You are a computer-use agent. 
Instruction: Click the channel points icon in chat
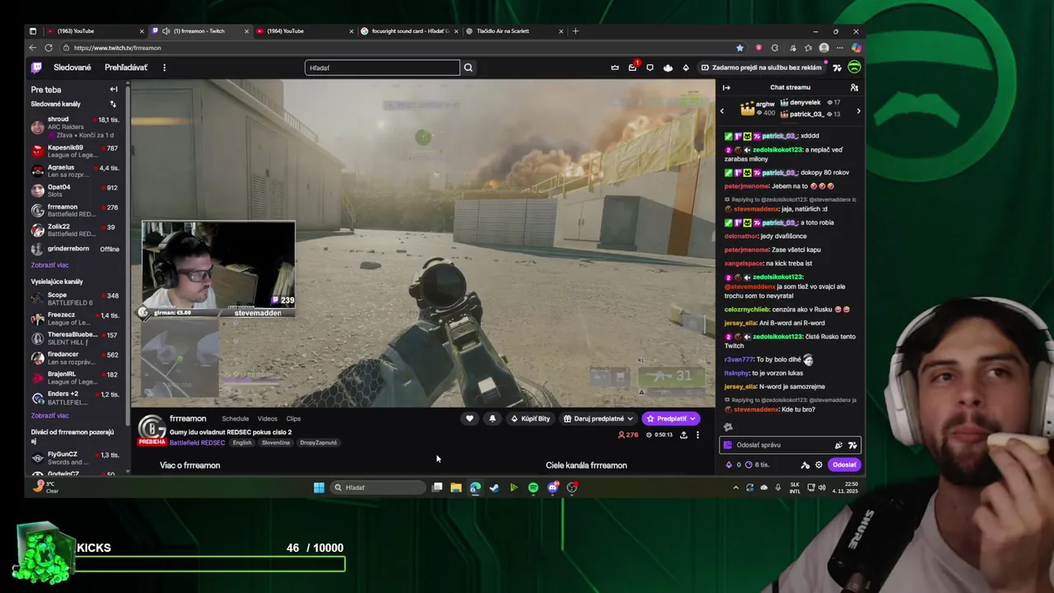tap(749, 465)
